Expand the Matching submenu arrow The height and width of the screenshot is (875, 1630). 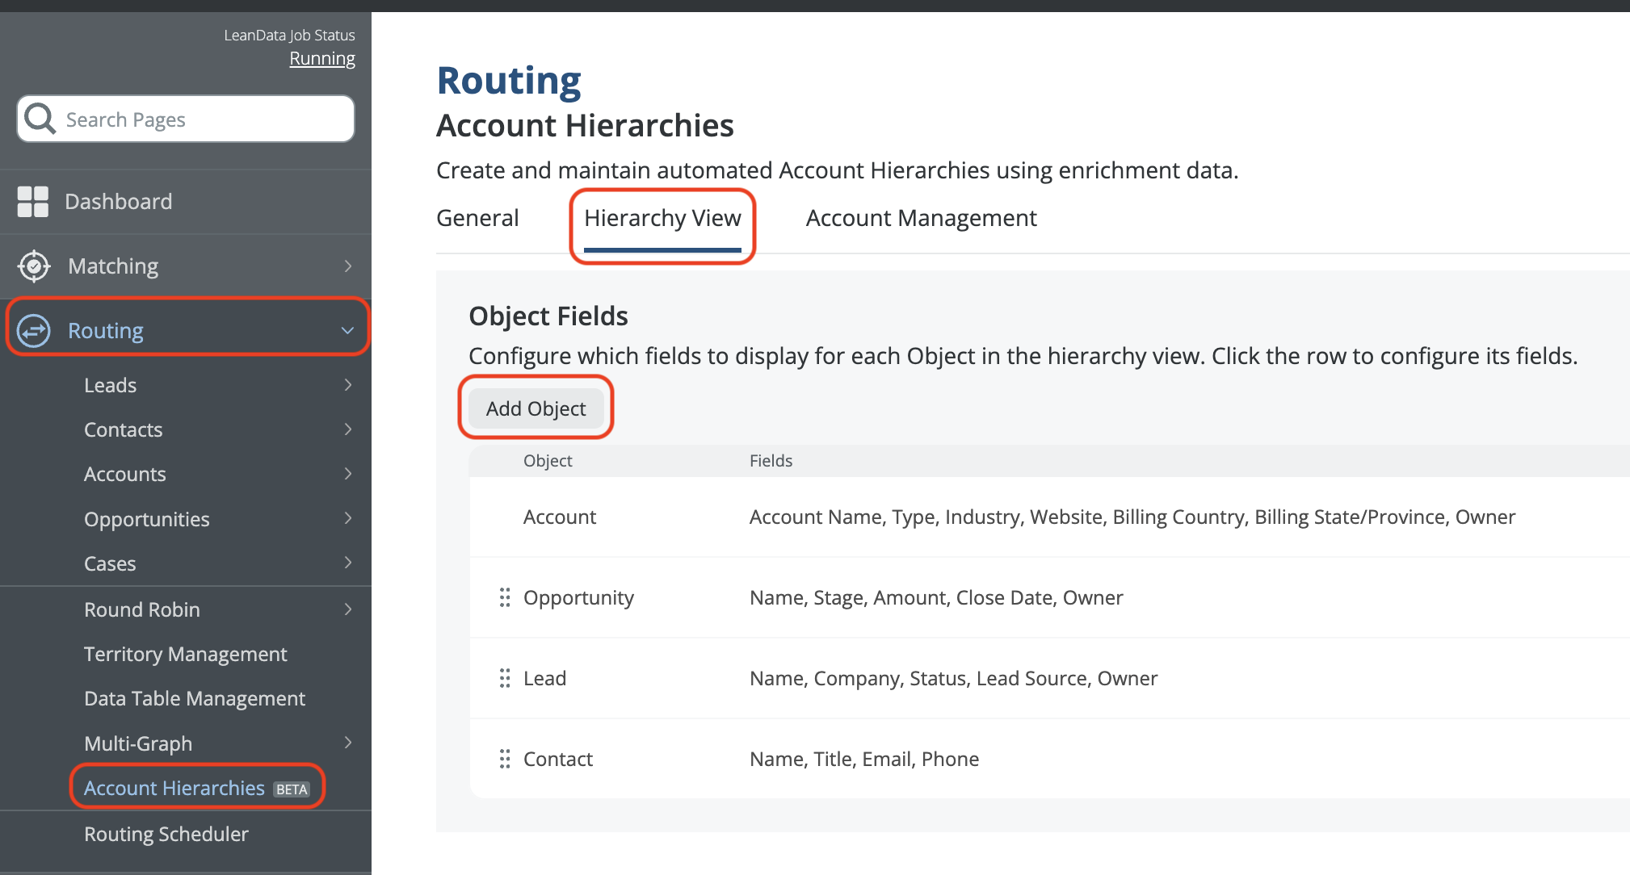click(348, 266)
